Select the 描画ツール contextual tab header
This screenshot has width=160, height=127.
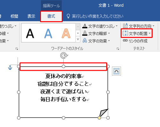(x=51, y=5)
